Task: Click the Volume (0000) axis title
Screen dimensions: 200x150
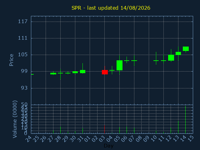Action: click(x=15, y=119)
